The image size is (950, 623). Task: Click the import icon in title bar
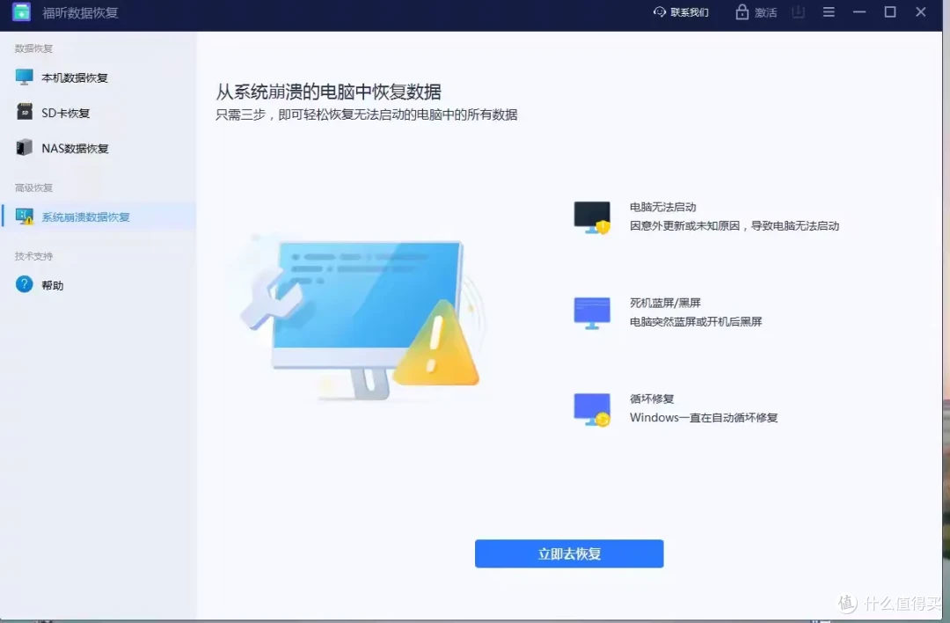tap(799, 12)
